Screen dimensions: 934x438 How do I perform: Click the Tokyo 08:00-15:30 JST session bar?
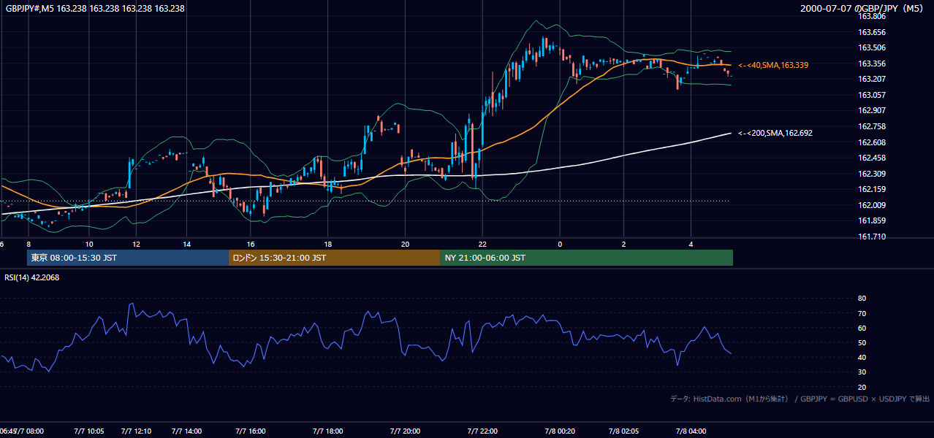pyautogui.click(x=128, y=258)
